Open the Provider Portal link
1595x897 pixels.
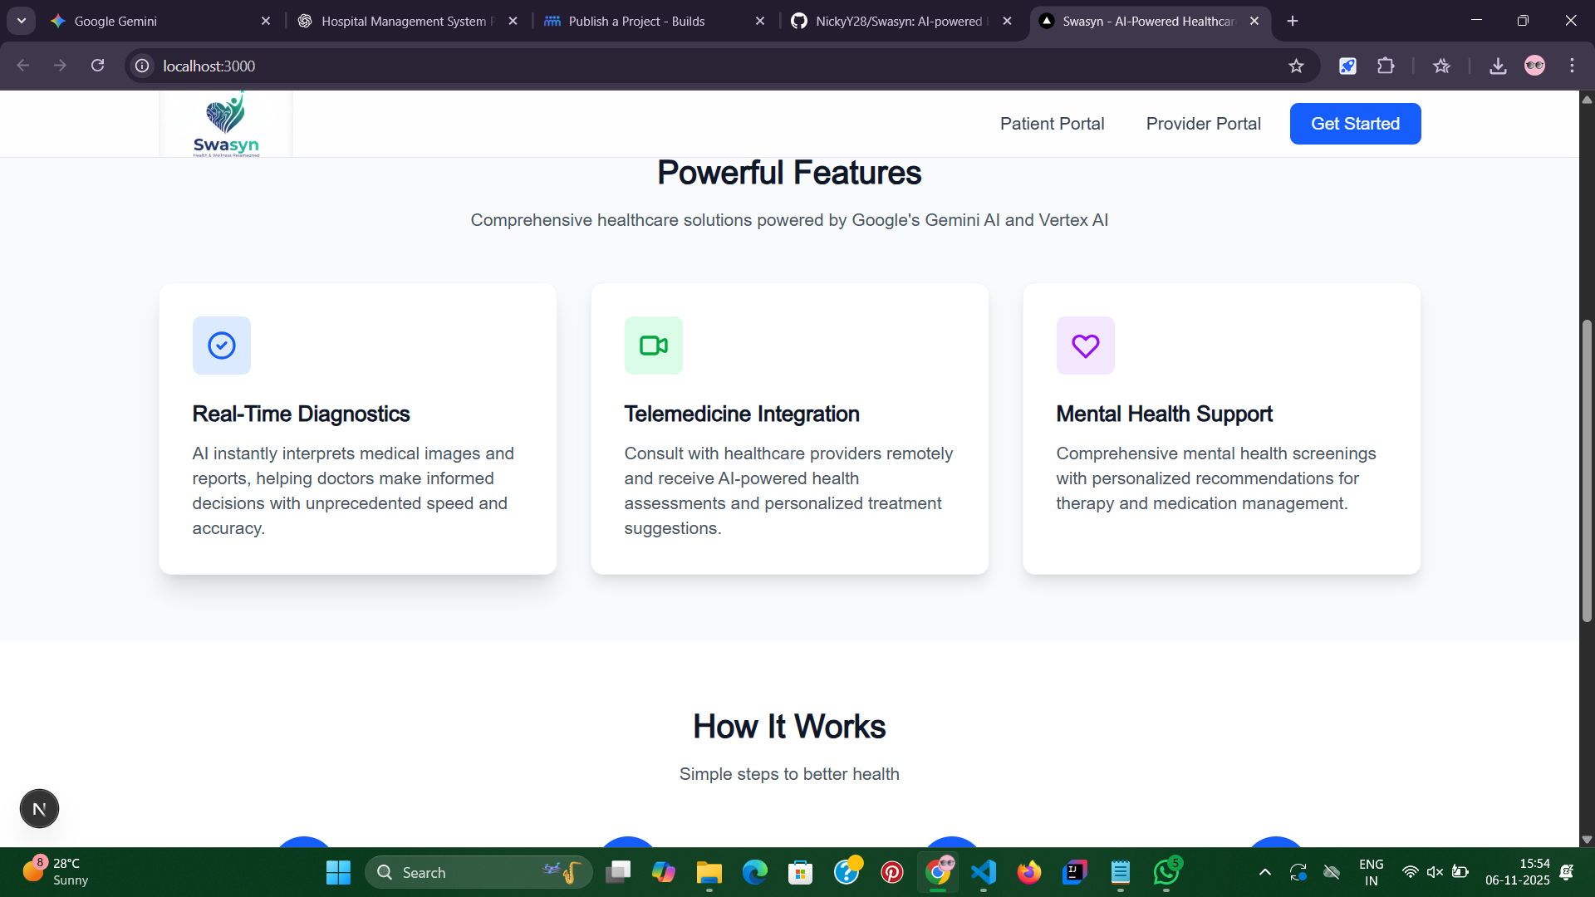[1203, 124]
